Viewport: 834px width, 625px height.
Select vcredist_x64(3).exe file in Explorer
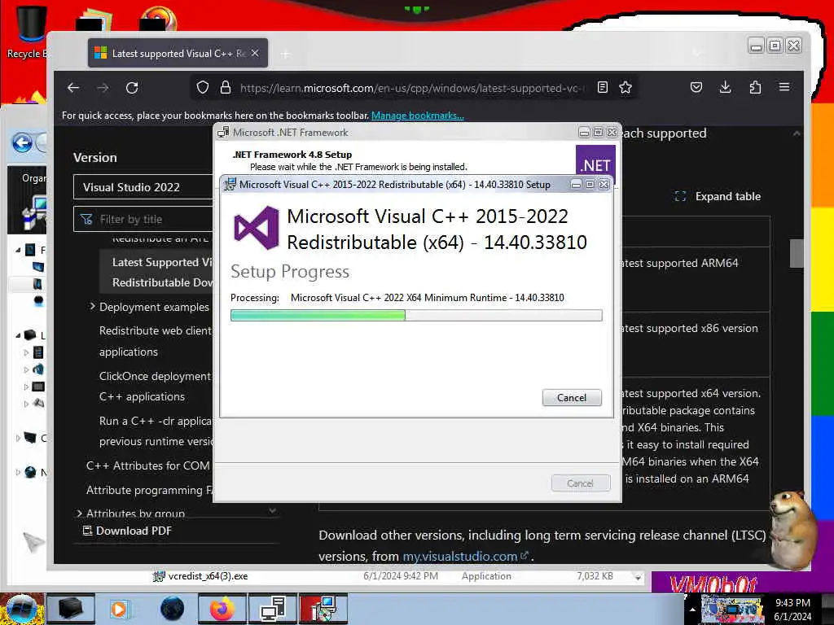208,576
